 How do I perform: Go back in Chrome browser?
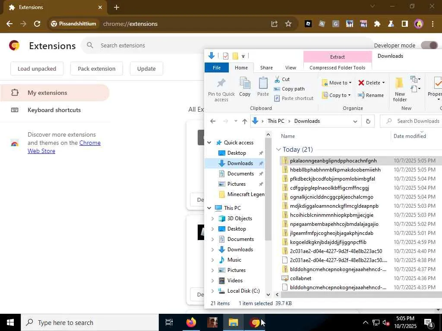9,24
